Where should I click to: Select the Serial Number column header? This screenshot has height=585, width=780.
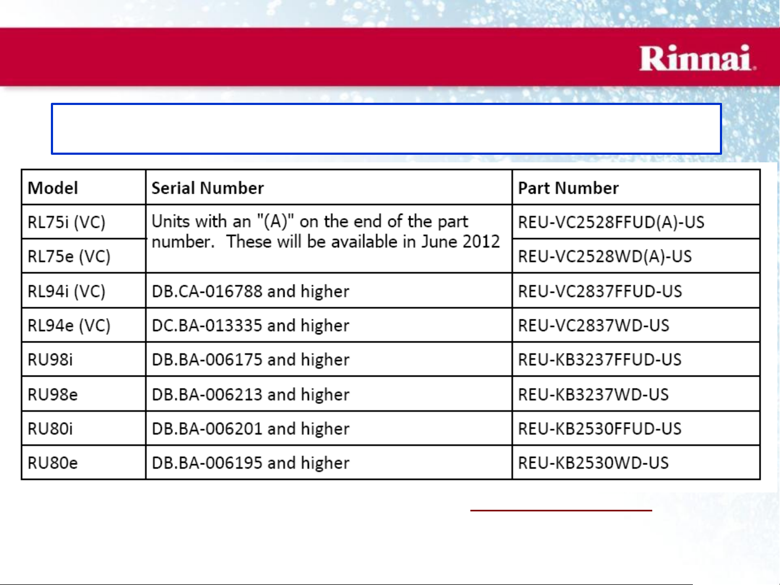coord(208,188)
